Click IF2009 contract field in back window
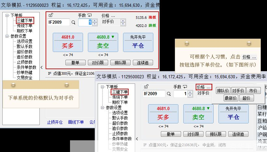The width and height of the screenshot is (267, 152). tap(59, 22)
